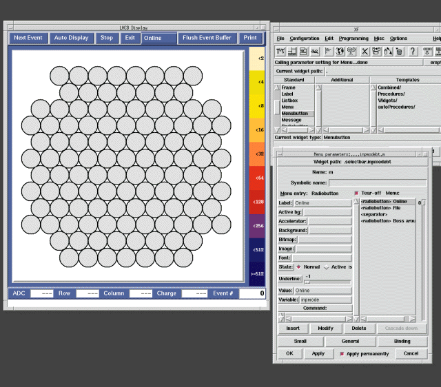The width and height of the screenshot is (441, 387).
Task: Click the trash can icon in toolbar
Action: tap(400, 51)
